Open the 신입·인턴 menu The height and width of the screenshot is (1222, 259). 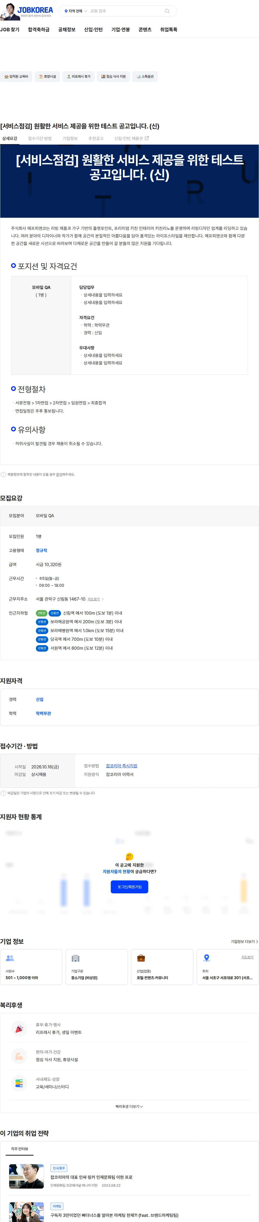coord(93,29)
